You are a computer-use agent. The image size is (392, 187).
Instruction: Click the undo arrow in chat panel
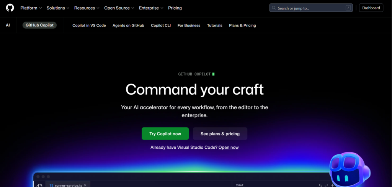[x=320, y=185]
